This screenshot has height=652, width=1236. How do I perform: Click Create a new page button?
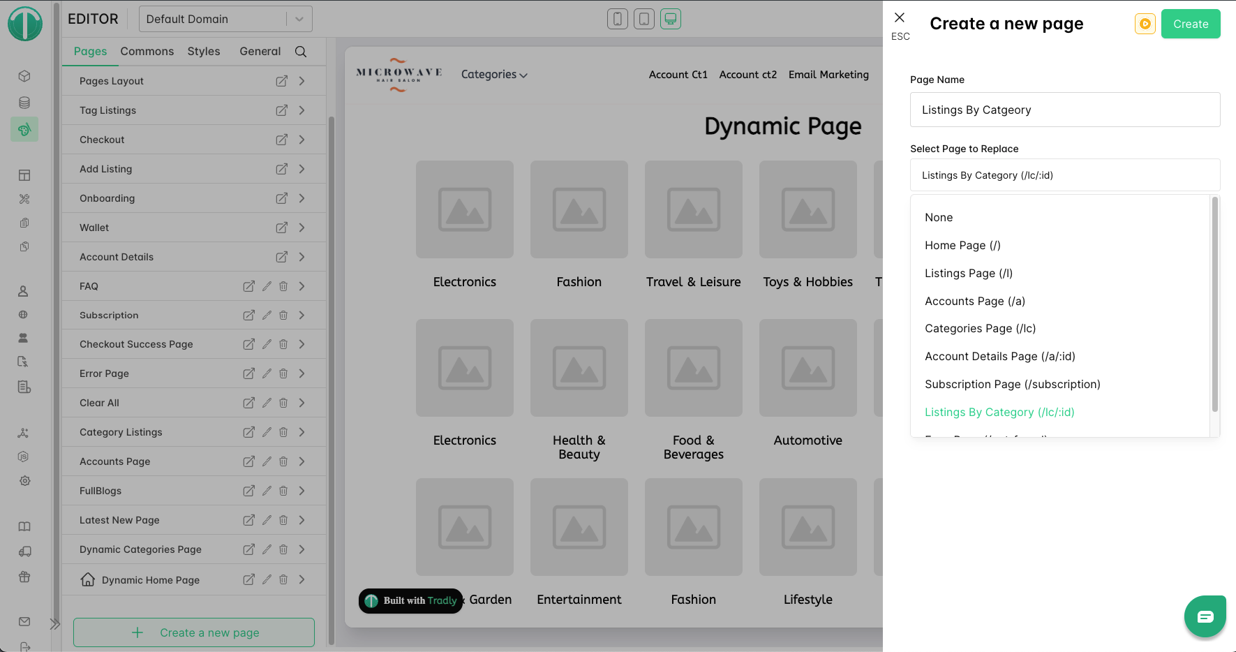(x=194, y=632)
